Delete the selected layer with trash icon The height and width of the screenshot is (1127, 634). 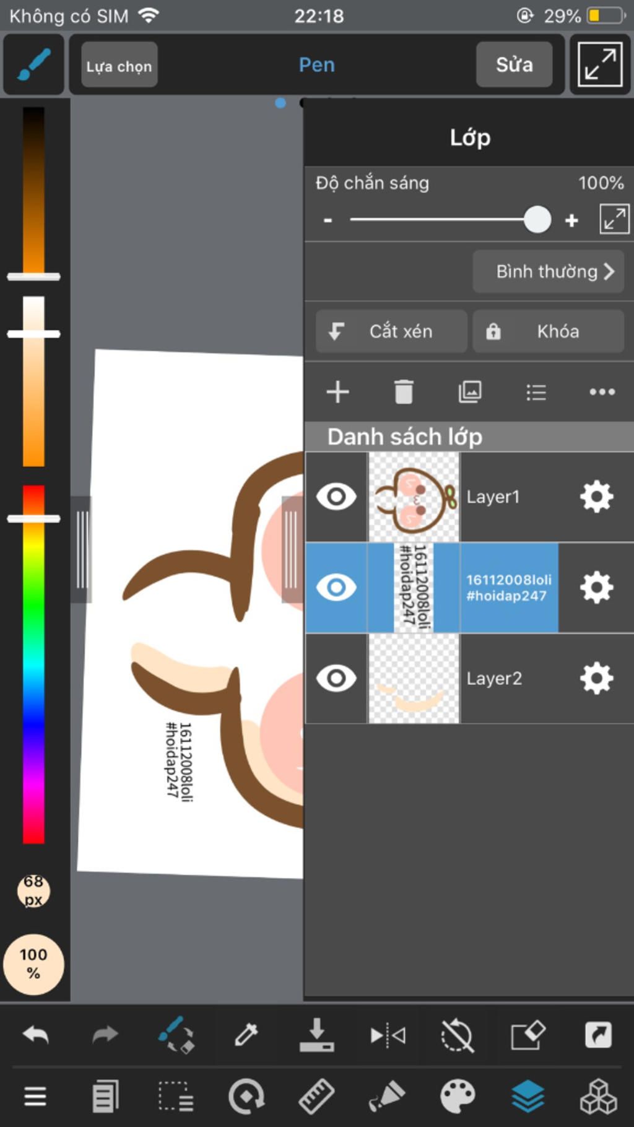(x=404, y=392)
